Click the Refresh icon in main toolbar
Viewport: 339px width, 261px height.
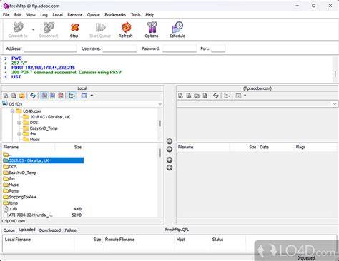tap(126, 30)
